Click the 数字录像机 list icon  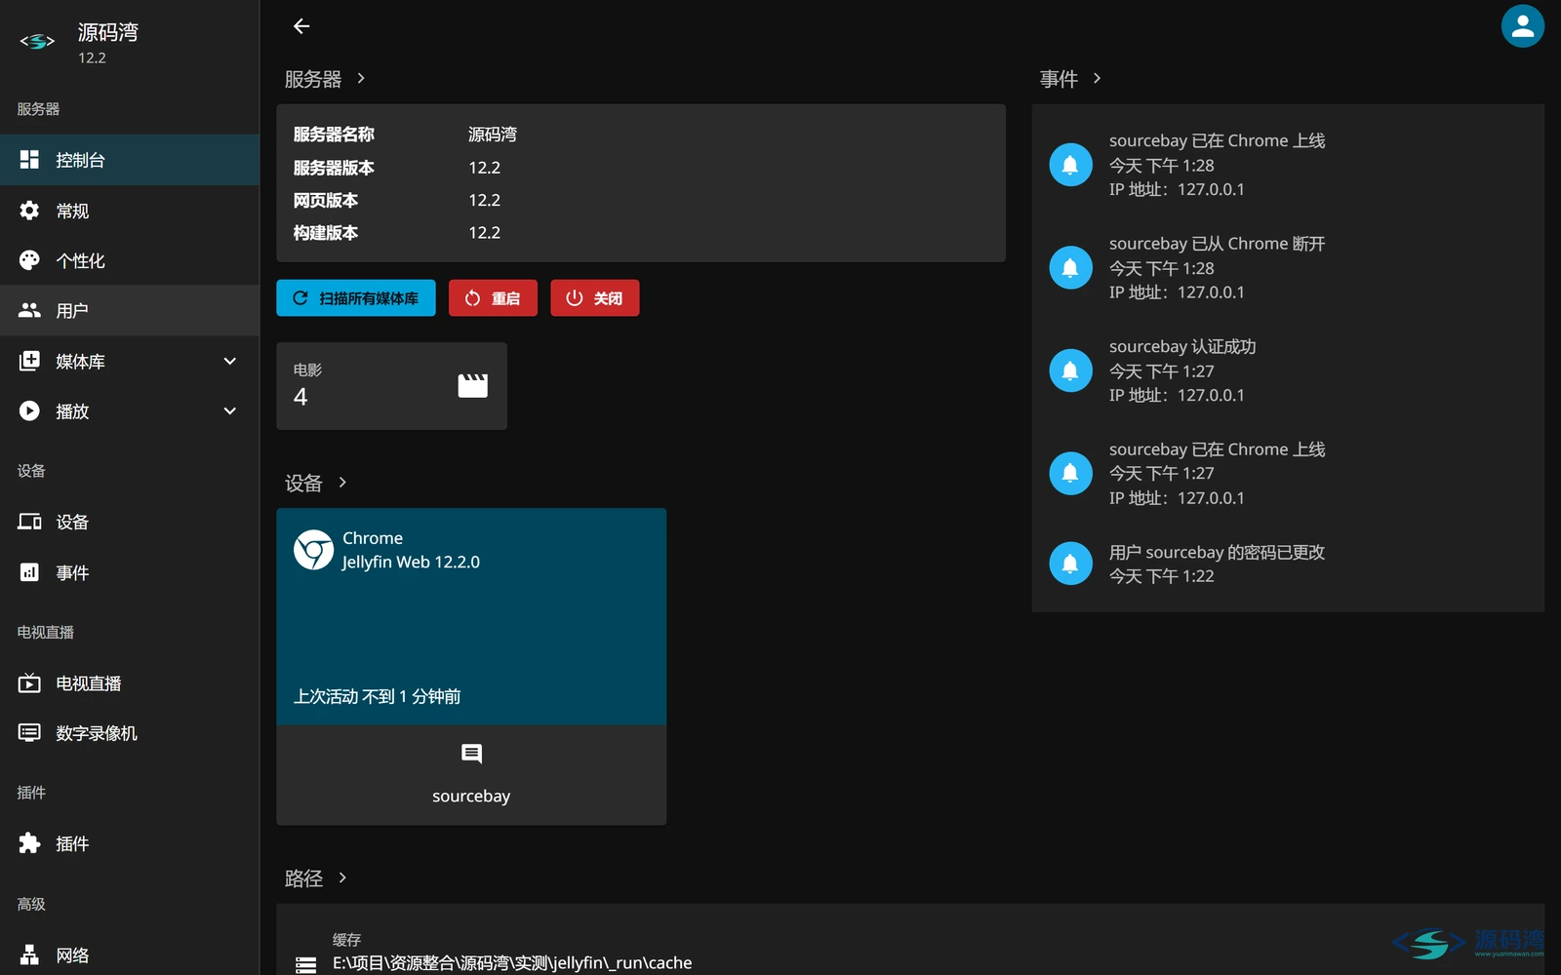coord(30,732)
